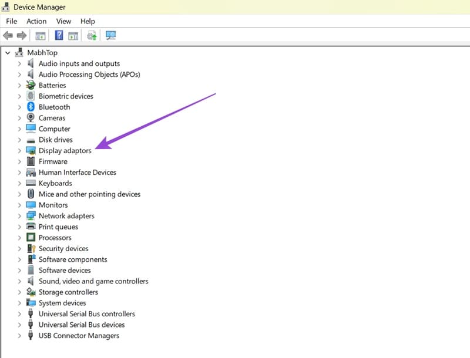Click the Processors category icon
Screen dimensions: 470x358
(x=31, y=238)
